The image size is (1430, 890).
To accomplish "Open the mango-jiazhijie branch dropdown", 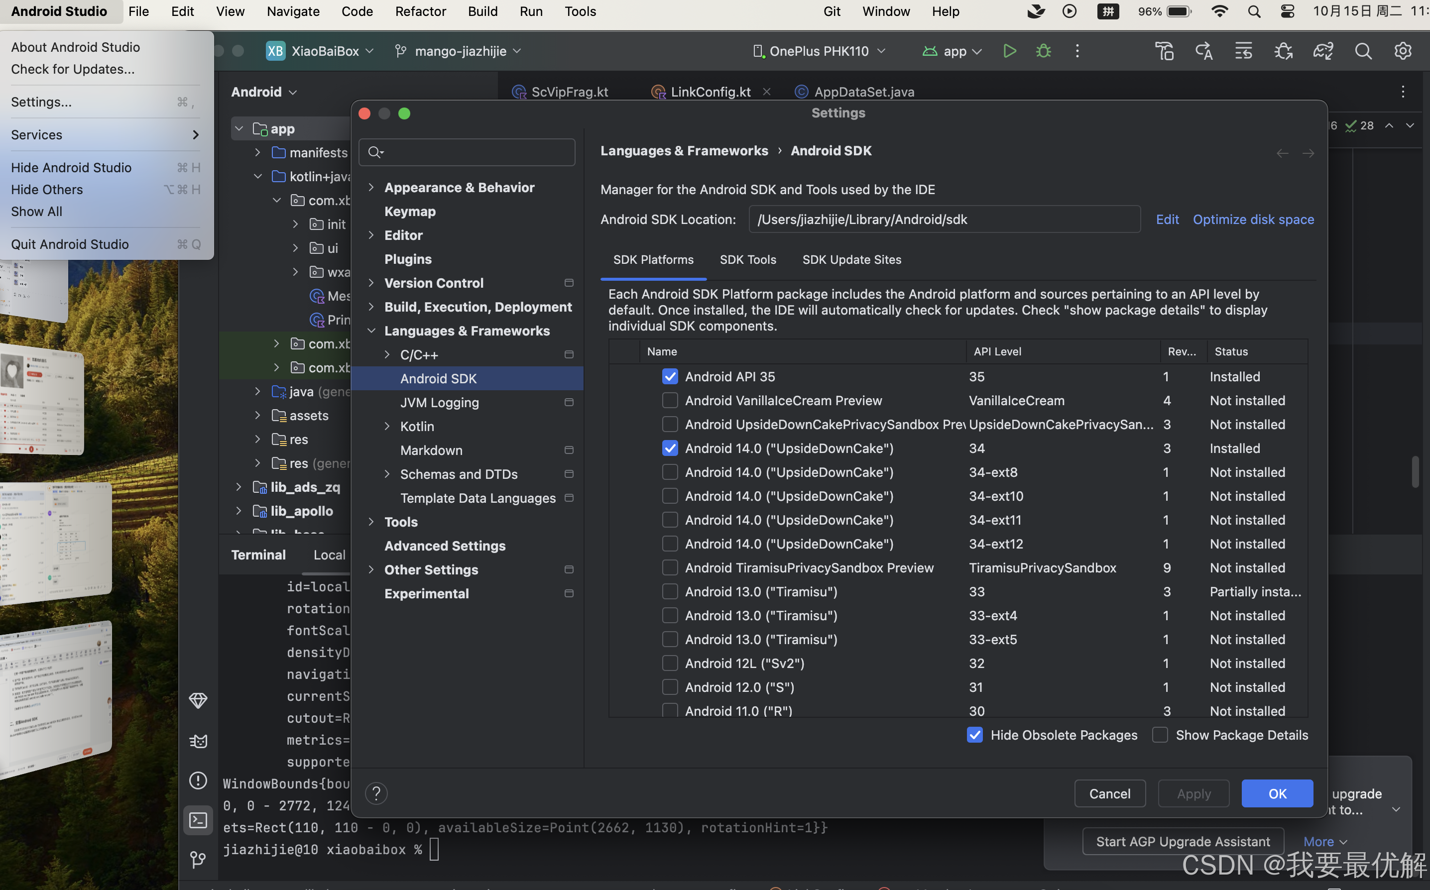I will point(458,51).
